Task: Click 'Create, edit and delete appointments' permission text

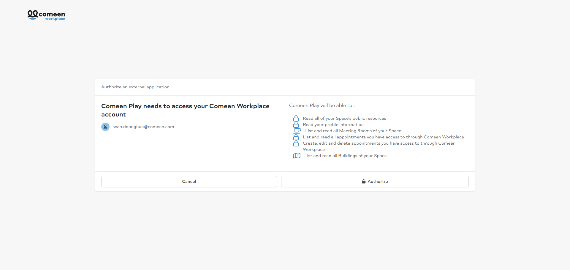Action: coord(379,146)
